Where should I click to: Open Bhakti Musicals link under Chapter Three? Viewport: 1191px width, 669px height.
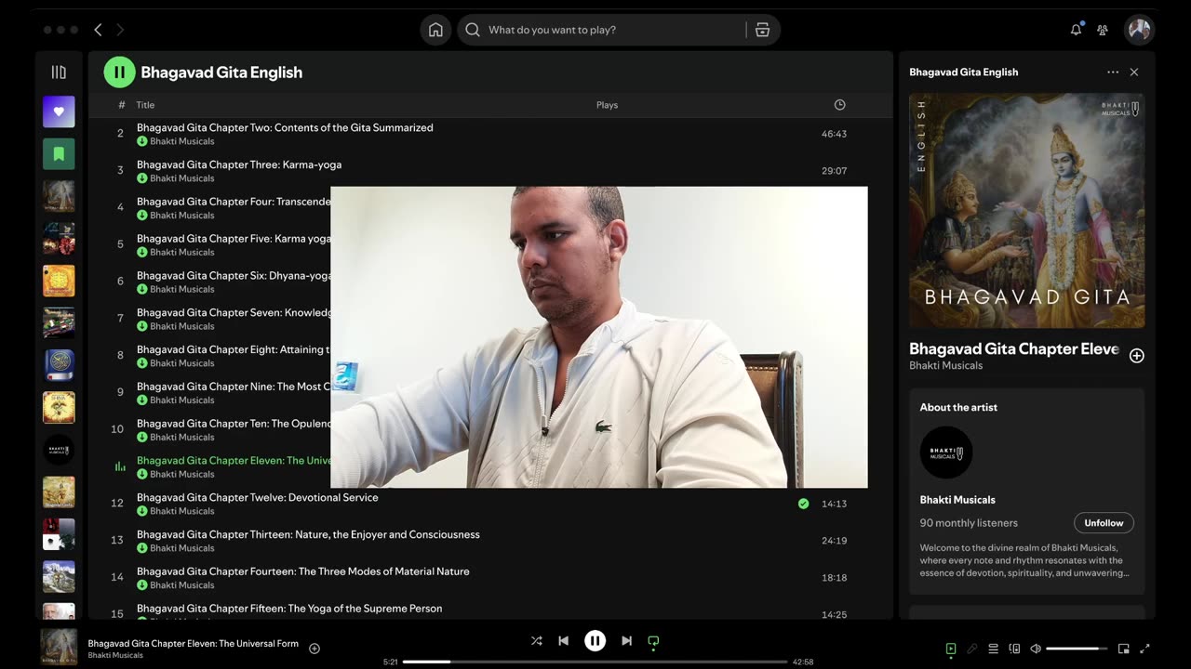point(182,178)
